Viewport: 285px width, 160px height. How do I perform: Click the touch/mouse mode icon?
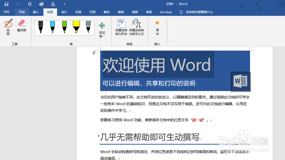coord(41,4)
